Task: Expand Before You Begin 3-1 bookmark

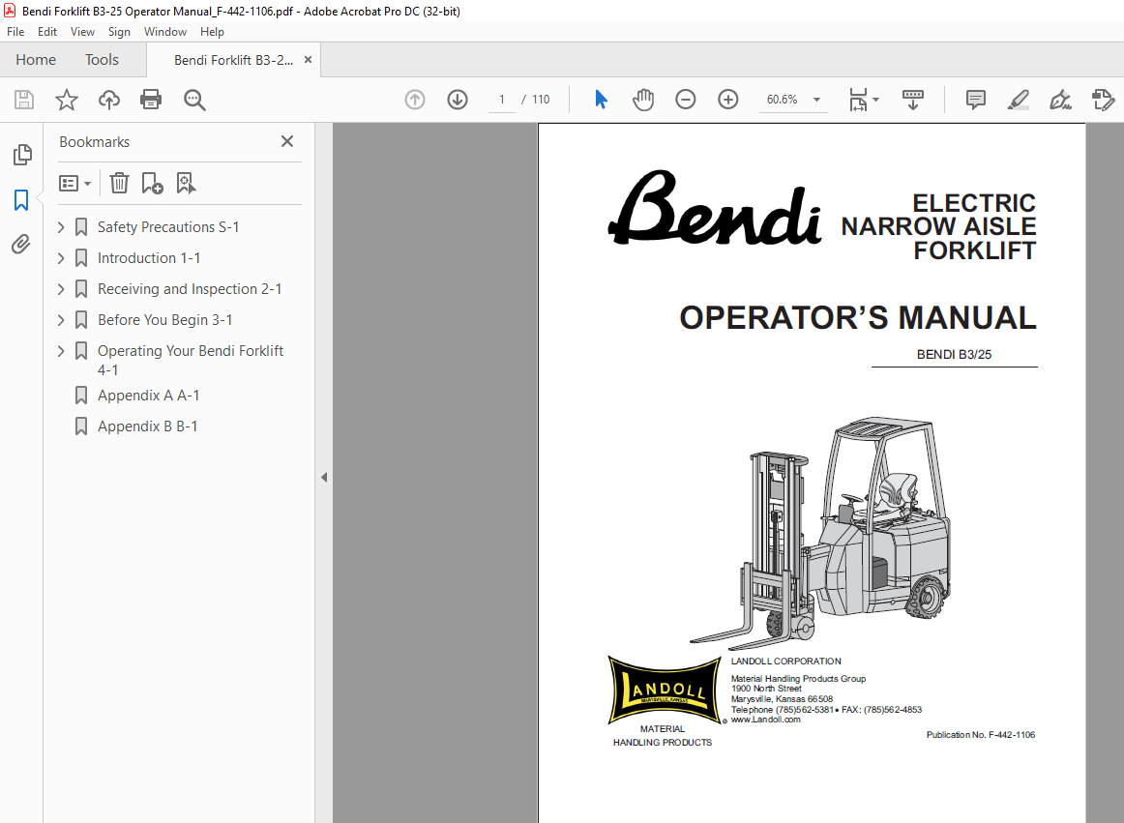Action: (61, 320)
